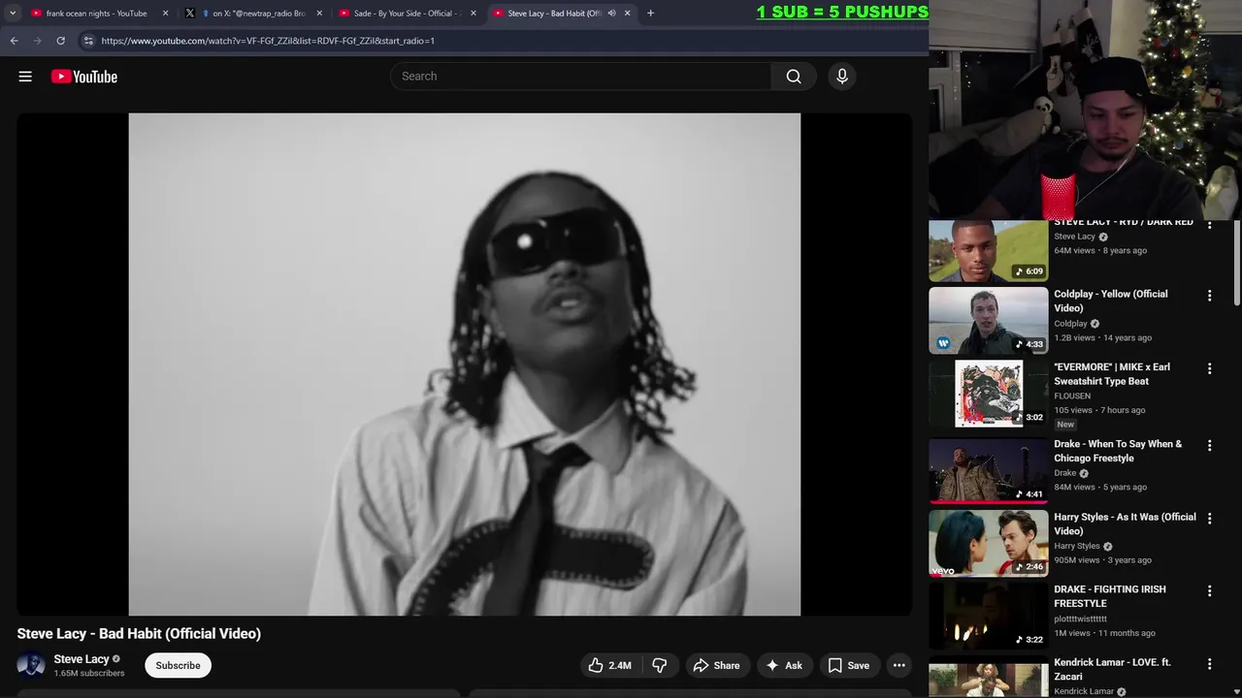Switch to the X newtrap_radio tab
This screenshot has width=1242, height=698.
254,14
